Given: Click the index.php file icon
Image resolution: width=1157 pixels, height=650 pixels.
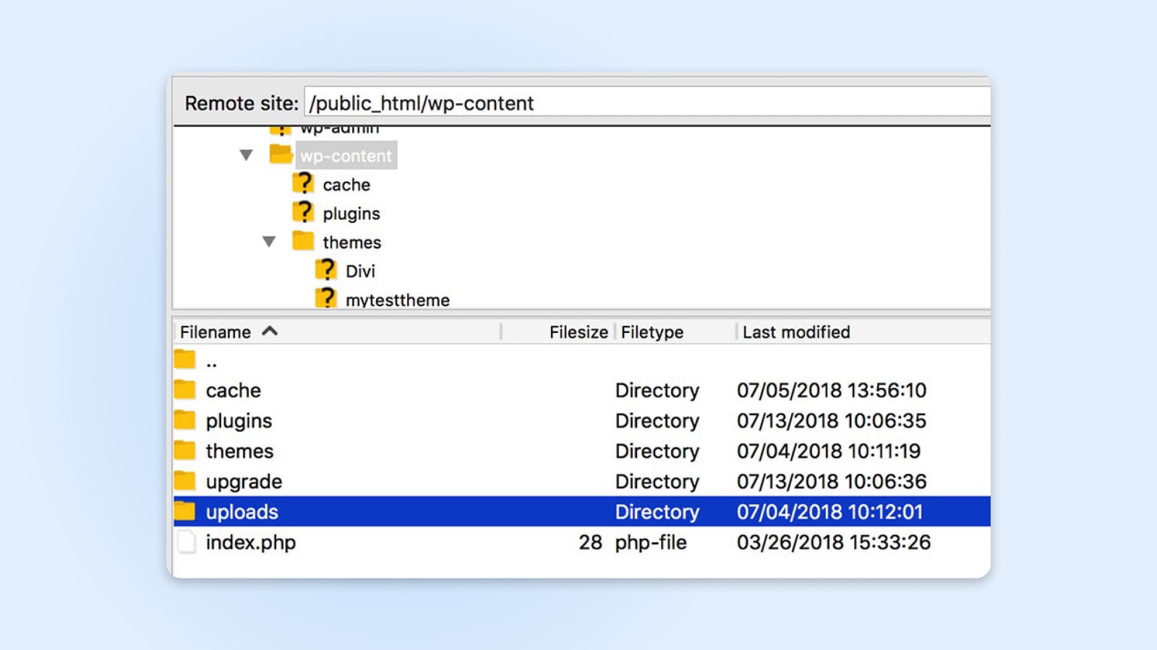Looking at the screenshot, I should (x=186, y=542).
